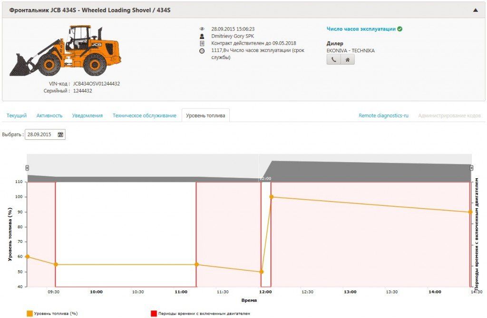Collapse the machine details panel arrow
This screenshot has width=487, height=318.
coord(475,10)
